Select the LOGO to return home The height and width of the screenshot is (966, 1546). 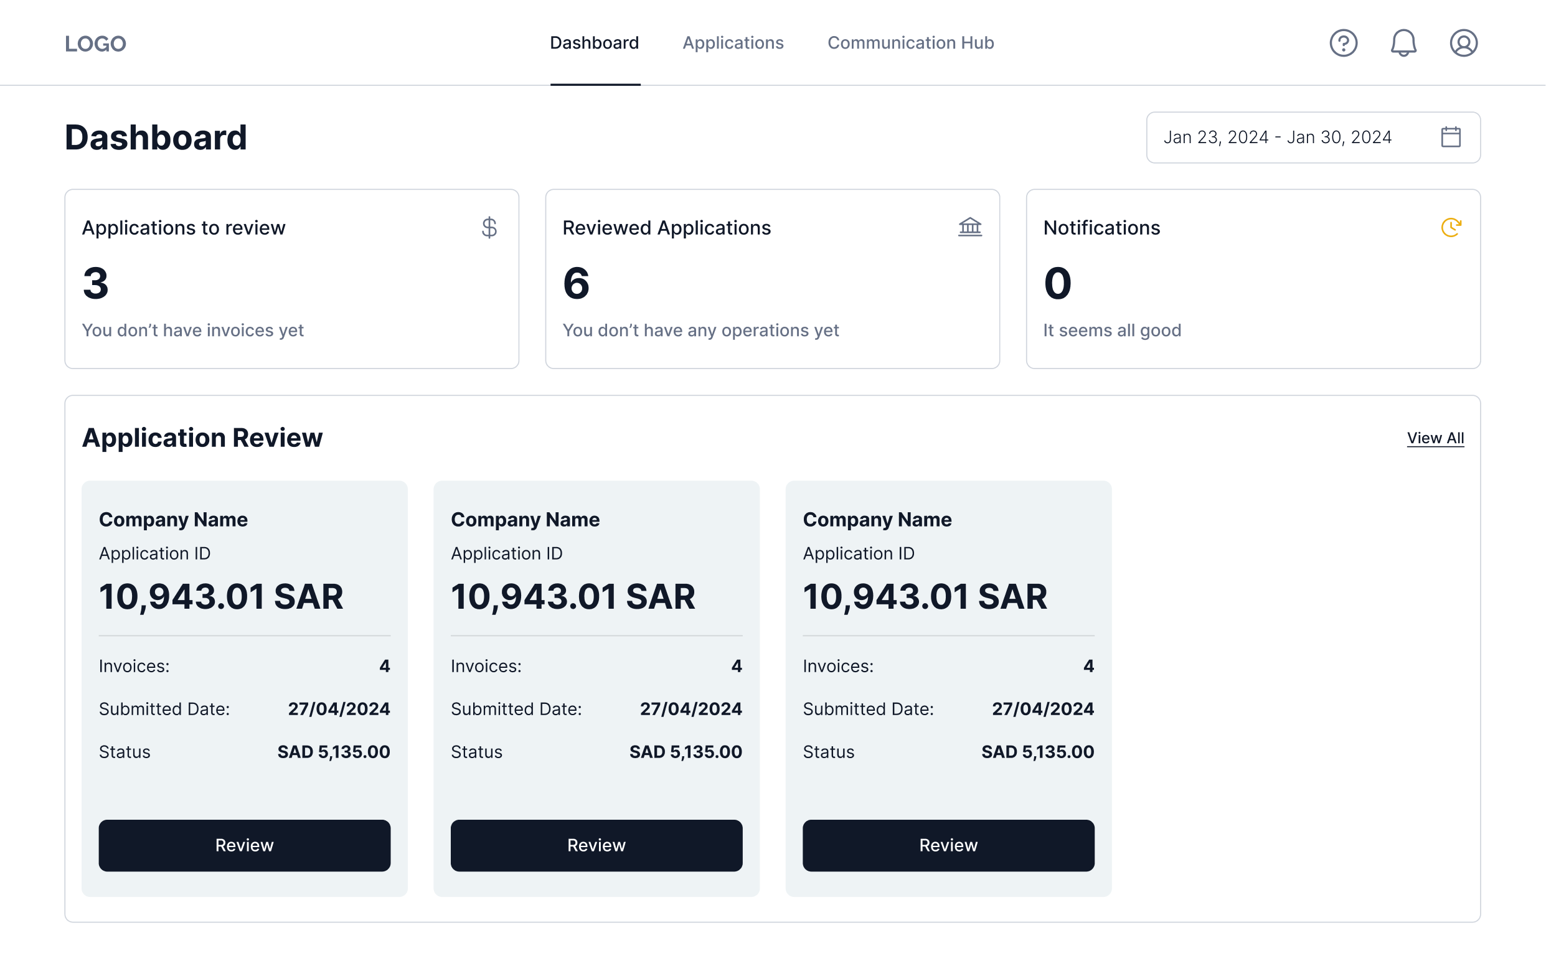pyautogui.click(x=95, y=43)
